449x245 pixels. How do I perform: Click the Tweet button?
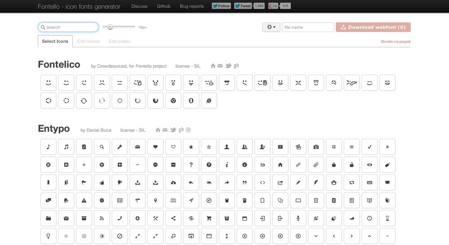(x=243, y=6)
